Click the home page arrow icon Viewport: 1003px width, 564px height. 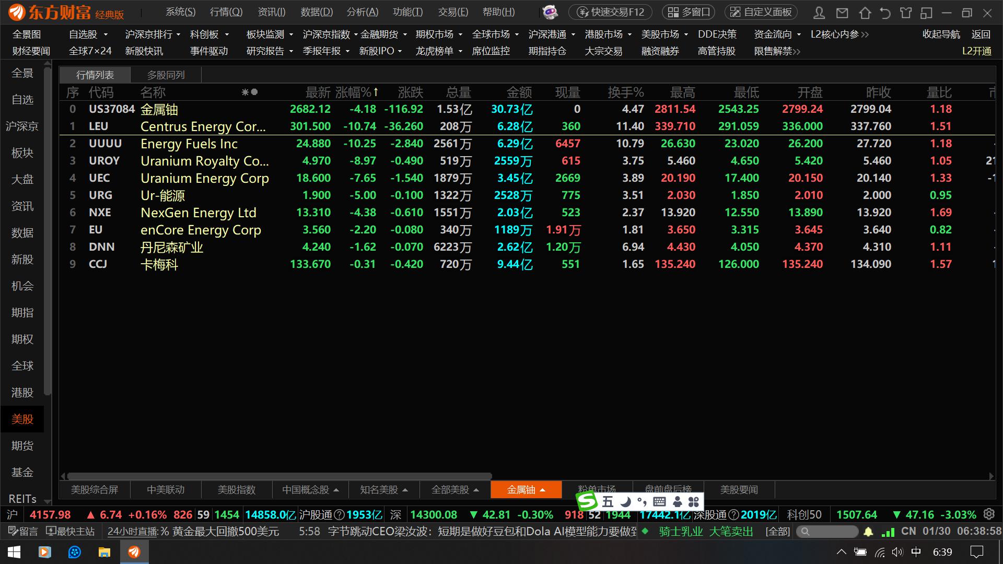pyautogui.click(x=865, y=13)
